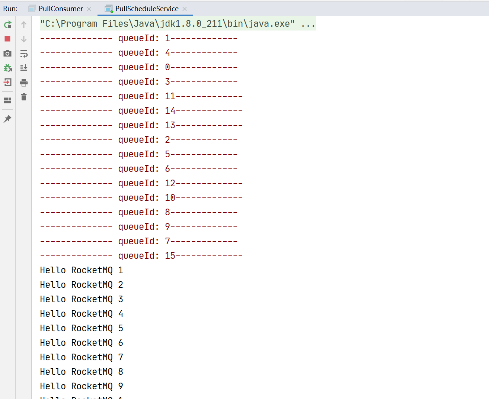Toggle scroll to end of console
The image size is (489, 399).
[24, 68]
